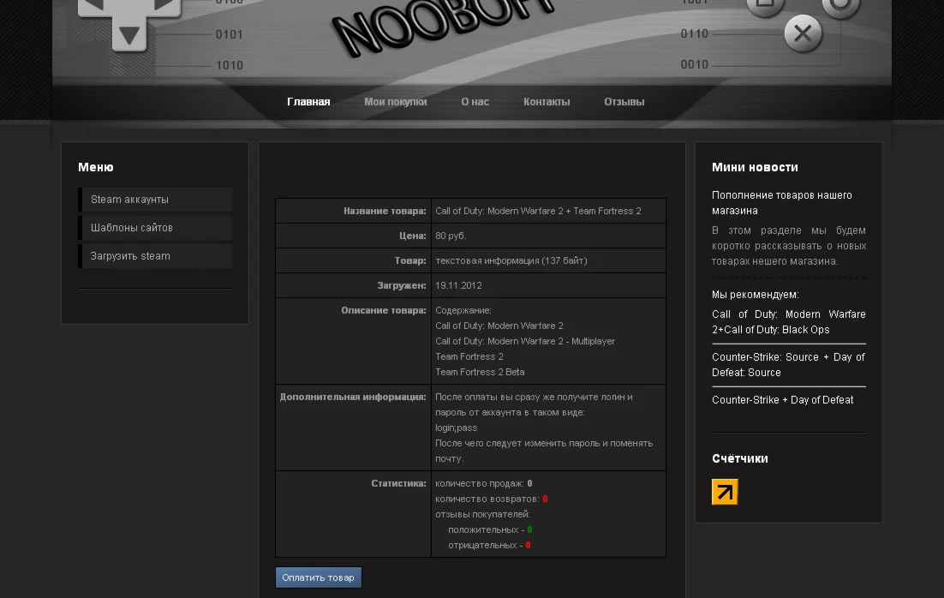Click the login;pass text line

[x=456, y=428]
